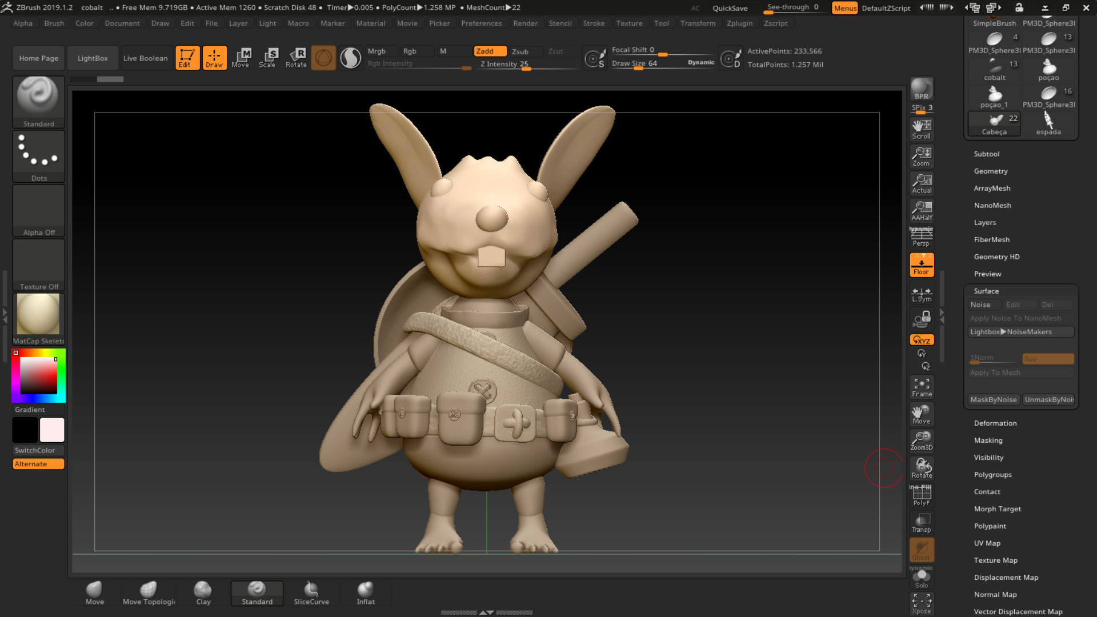Click the QuickSave button
Screen dimensions: 1097x617
(x=730, y=8)
